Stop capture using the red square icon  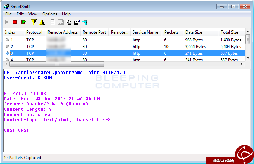coord(15,22)
